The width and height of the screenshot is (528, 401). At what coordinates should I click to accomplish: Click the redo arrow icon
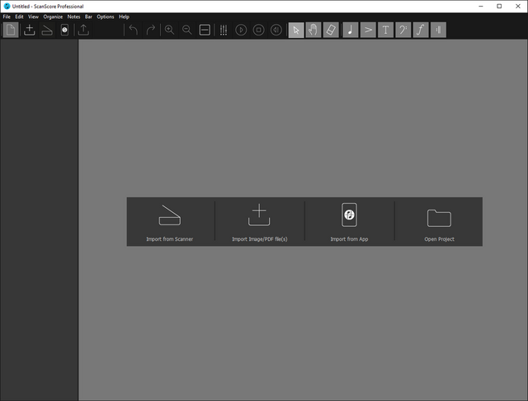pos(150,30)
